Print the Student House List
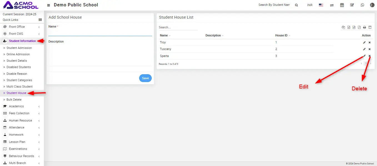The height and width of the screenshot is (166, 377). click(364, 27)
